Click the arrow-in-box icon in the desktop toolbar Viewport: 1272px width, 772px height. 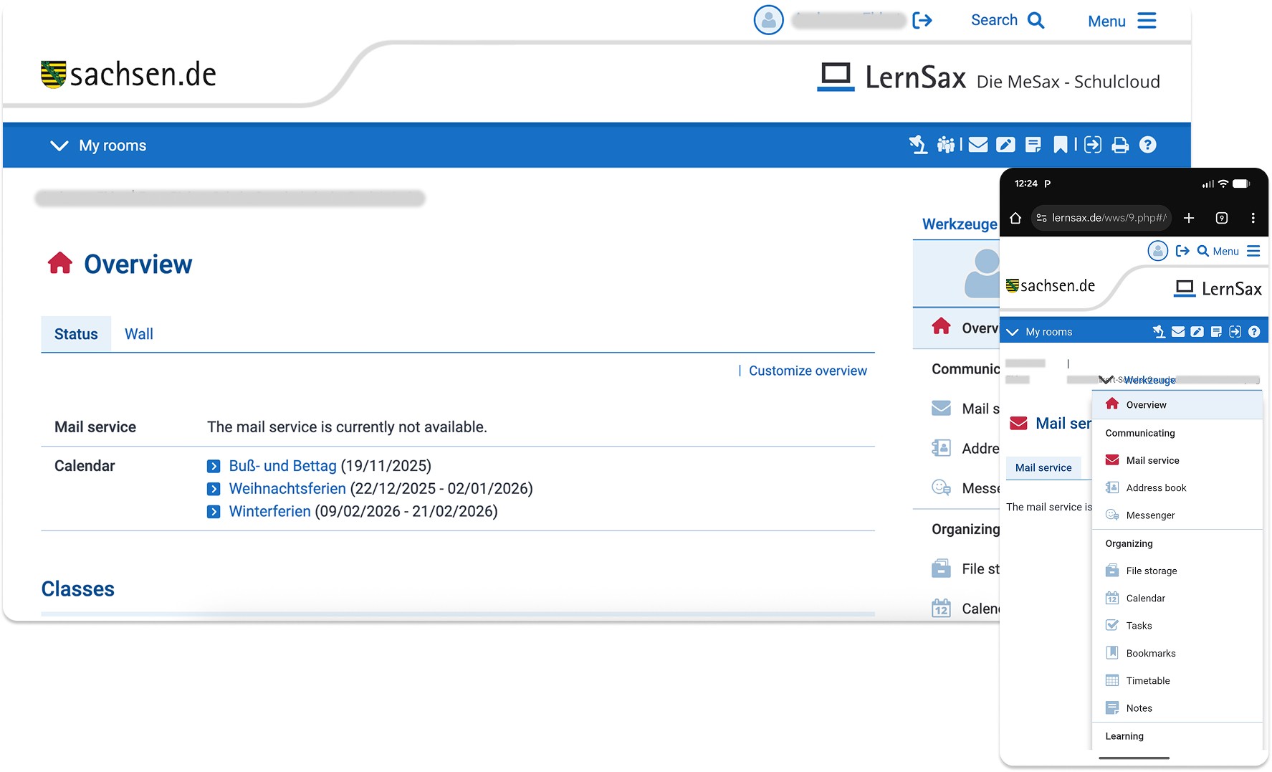1093,145
